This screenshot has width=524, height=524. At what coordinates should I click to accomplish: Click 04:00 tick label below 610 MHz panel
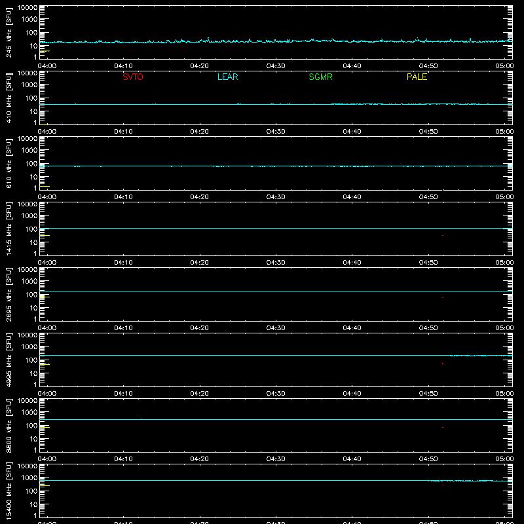point(47,197)
